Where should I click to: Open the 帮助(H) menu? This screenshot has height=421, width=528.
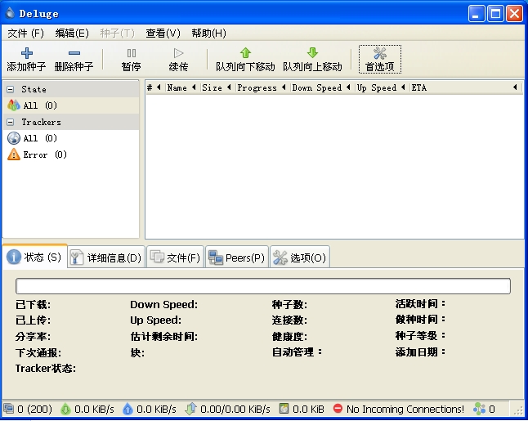click(208, 33)
